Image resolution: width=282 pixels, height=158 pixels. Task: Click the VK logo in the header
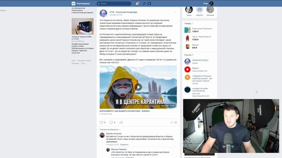coord(74,4)
